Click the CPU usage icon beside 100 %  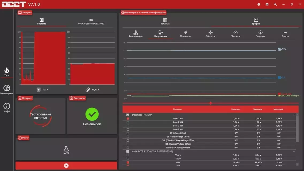39,90
